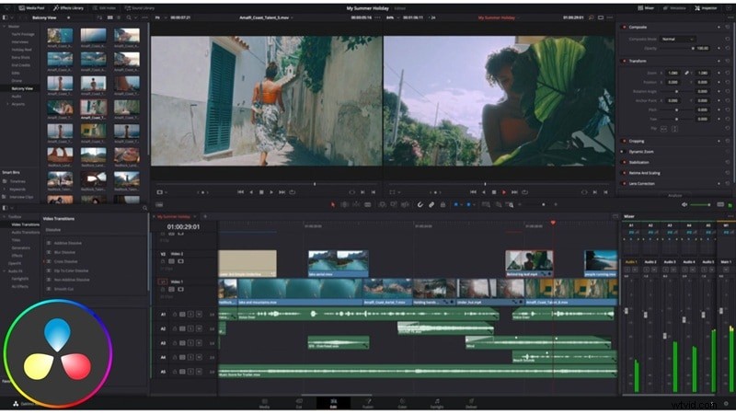736x414 pixels.
Task: Add a new timeline tab with plus
Action: (205, 216)
